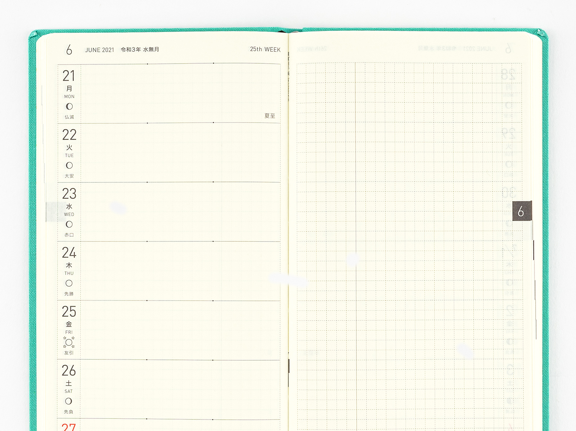
Task: Select the date number 21
Action: point(69,76)
